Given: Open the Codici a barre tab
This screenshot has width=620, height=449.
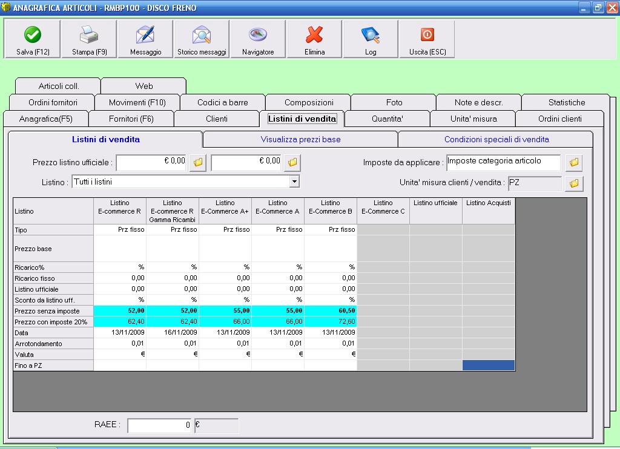Looking at the screenshot, I should (223, 102).
